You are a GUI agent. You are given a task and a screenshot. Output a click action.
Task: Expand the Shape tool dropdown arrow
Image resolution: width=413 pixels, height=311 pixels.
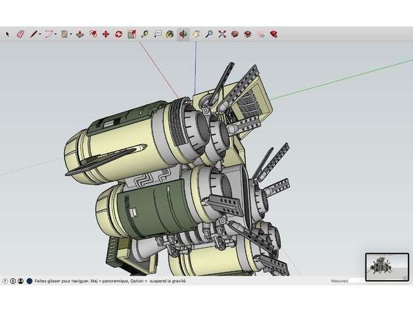click(71, 34)
